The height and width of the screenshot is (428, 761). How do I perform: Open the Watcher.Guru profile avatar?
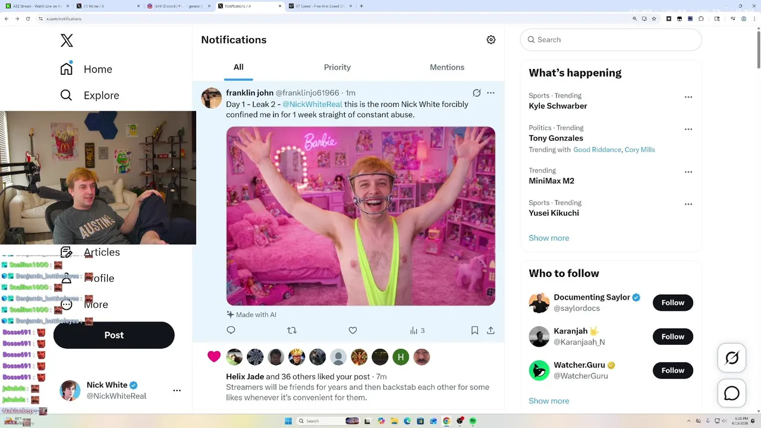tap(539, 370)
